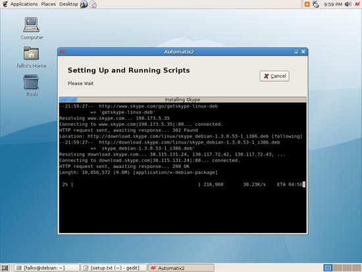The width and height of the screenshot is (362, 272).
Task: Launch the mail client panel icon
Action: 93,4
